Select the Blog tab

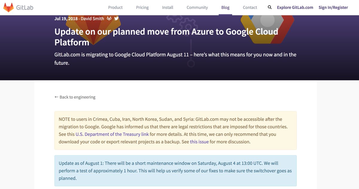[225, 7]
